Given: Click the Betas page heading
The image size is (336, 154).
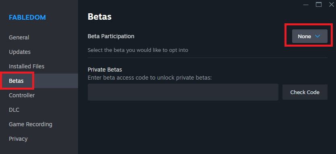Looking at the screenshot, I should click(100, 17).
